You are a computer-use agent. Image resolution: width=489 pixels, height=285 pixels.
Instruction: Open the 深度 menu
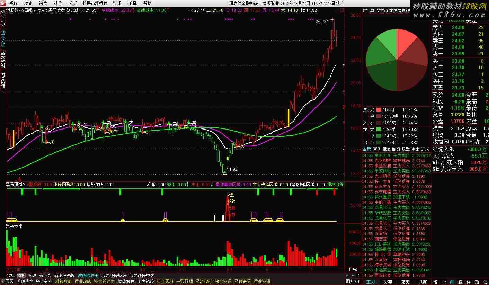[x=43, y=3]
